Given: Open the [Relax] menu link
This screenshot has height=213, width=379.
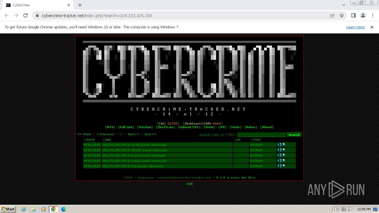Looking at the screenshot, I should click(251, 127).
